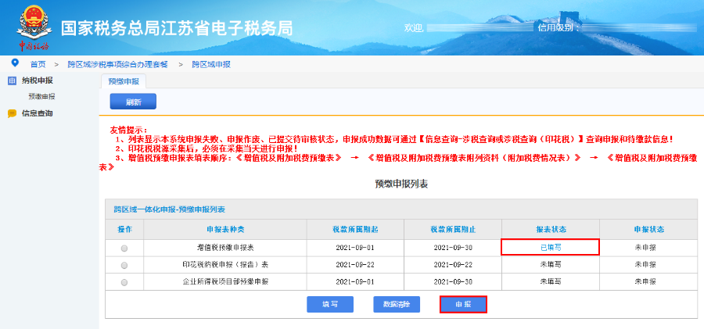Click the 跨区域一体化申报-预缴申报列表 panel title
This screenshot has width=704, height=329.
coord(169,209)
